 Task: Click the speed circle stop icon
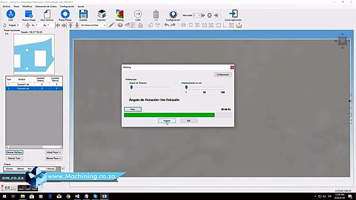tap(210, 15)
